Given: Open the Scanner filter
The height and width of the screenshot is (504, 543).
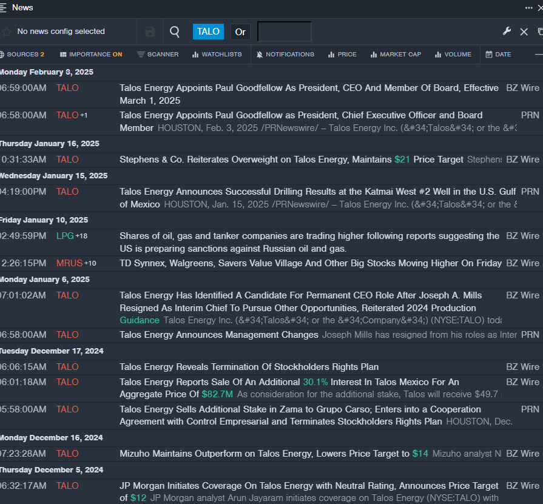Looking at the screenshot, I should click(158, 55).
